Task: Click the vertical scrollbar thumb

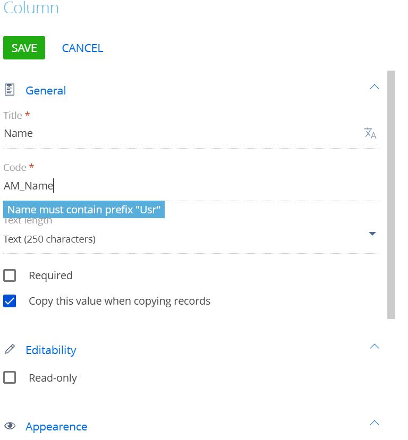Action: (391, 195)
